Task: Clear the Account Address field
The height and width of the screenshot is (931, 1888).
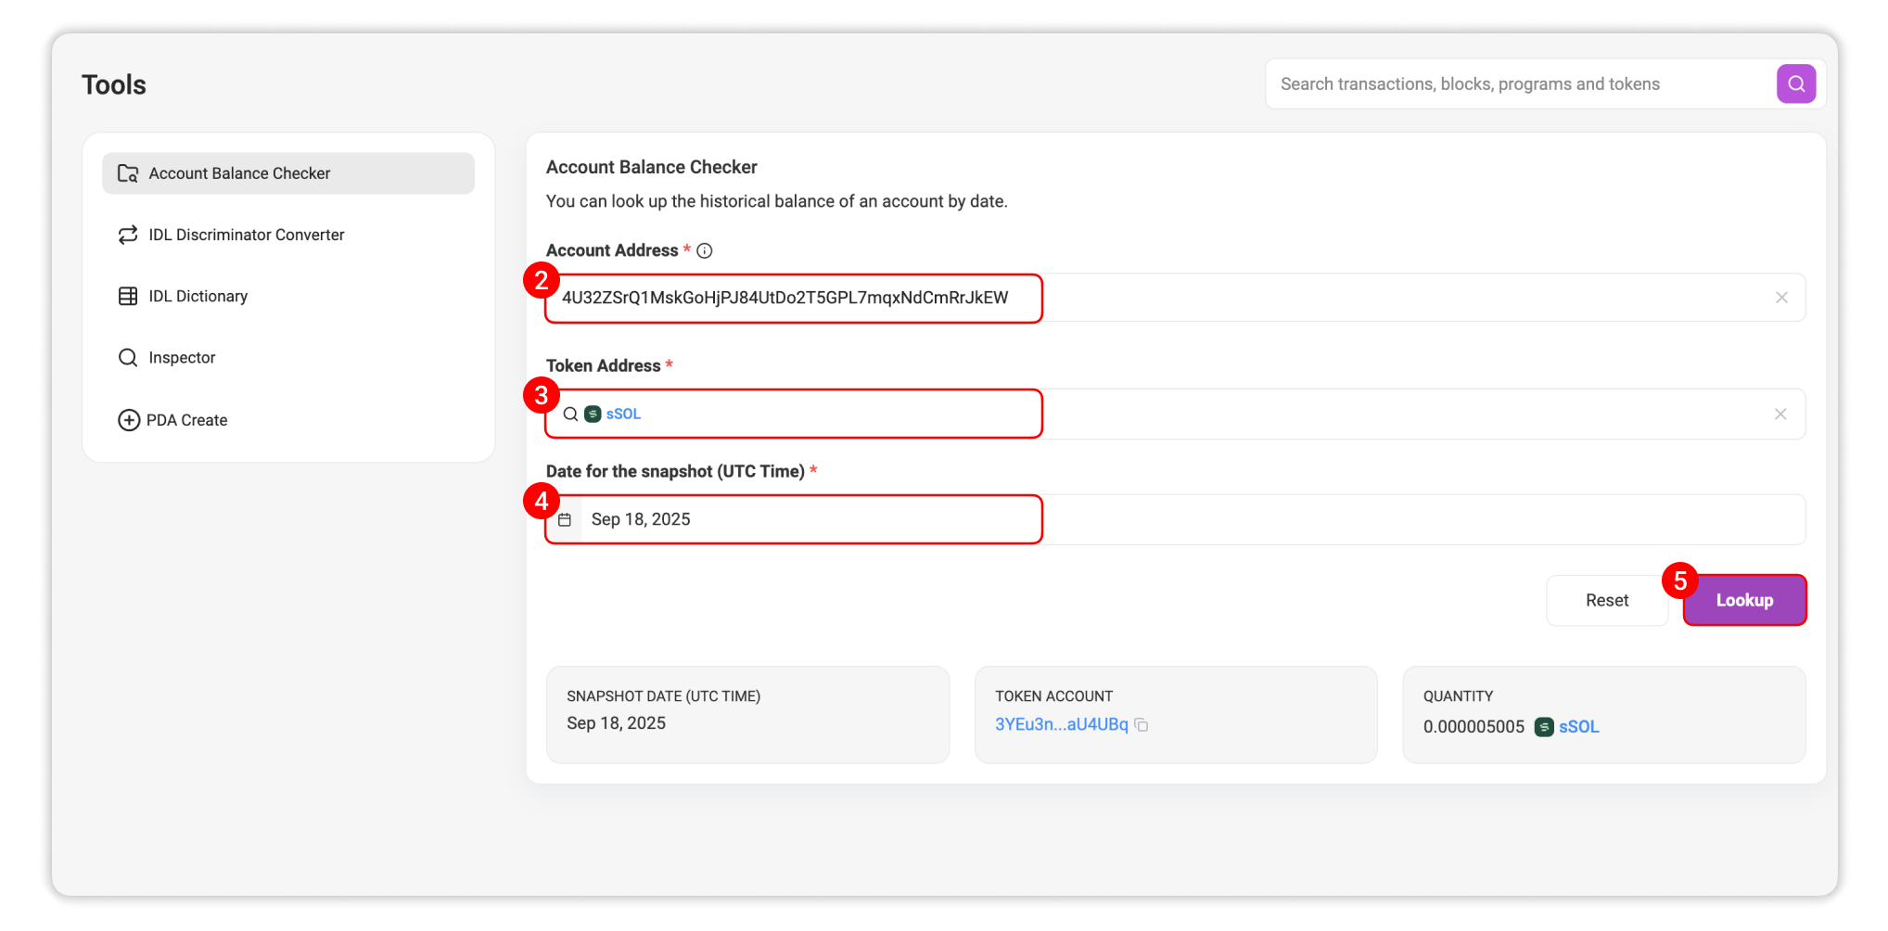Action: click(x=1780, y=298)
